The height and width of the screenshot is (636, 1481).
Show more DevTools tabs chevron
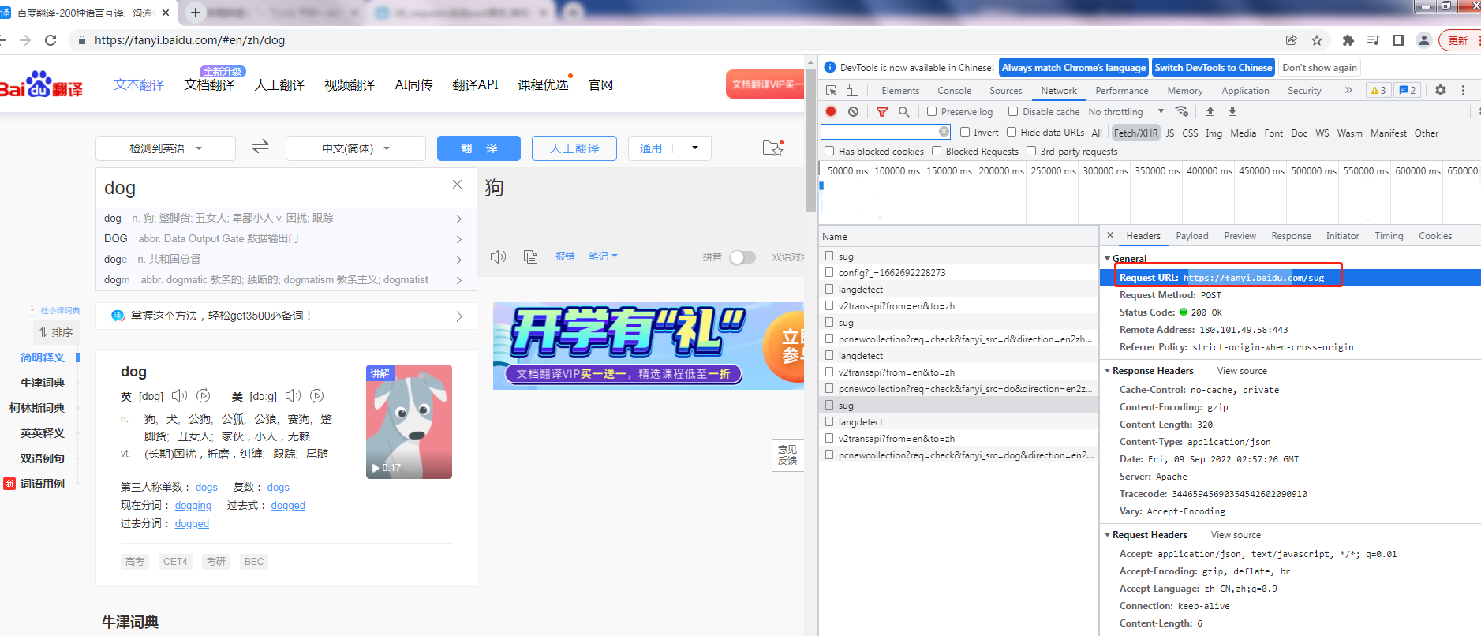pyautogui.click(x=1348, y=90)
